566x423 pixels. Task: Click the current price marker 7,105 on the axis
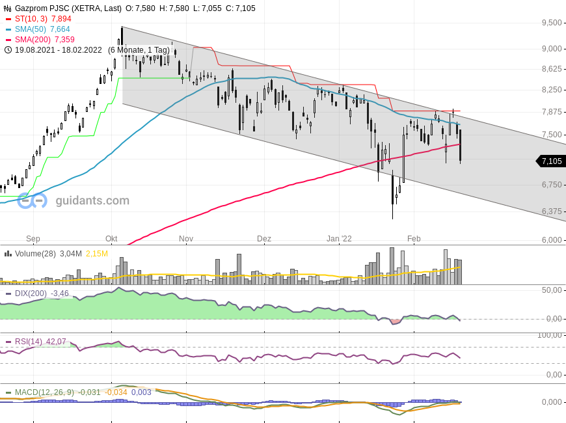pyautogui.click(x=552, y=161)
